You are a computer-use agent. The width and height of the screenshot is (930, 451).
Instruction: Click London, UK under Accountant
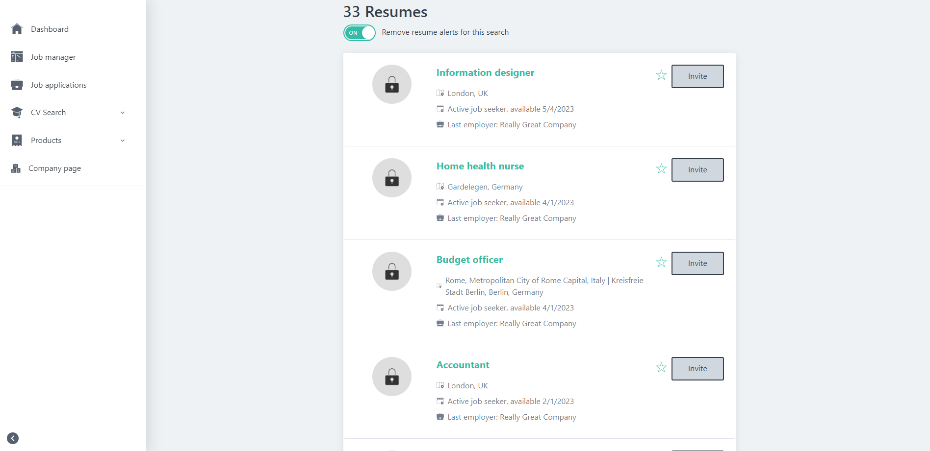[467, 386]
